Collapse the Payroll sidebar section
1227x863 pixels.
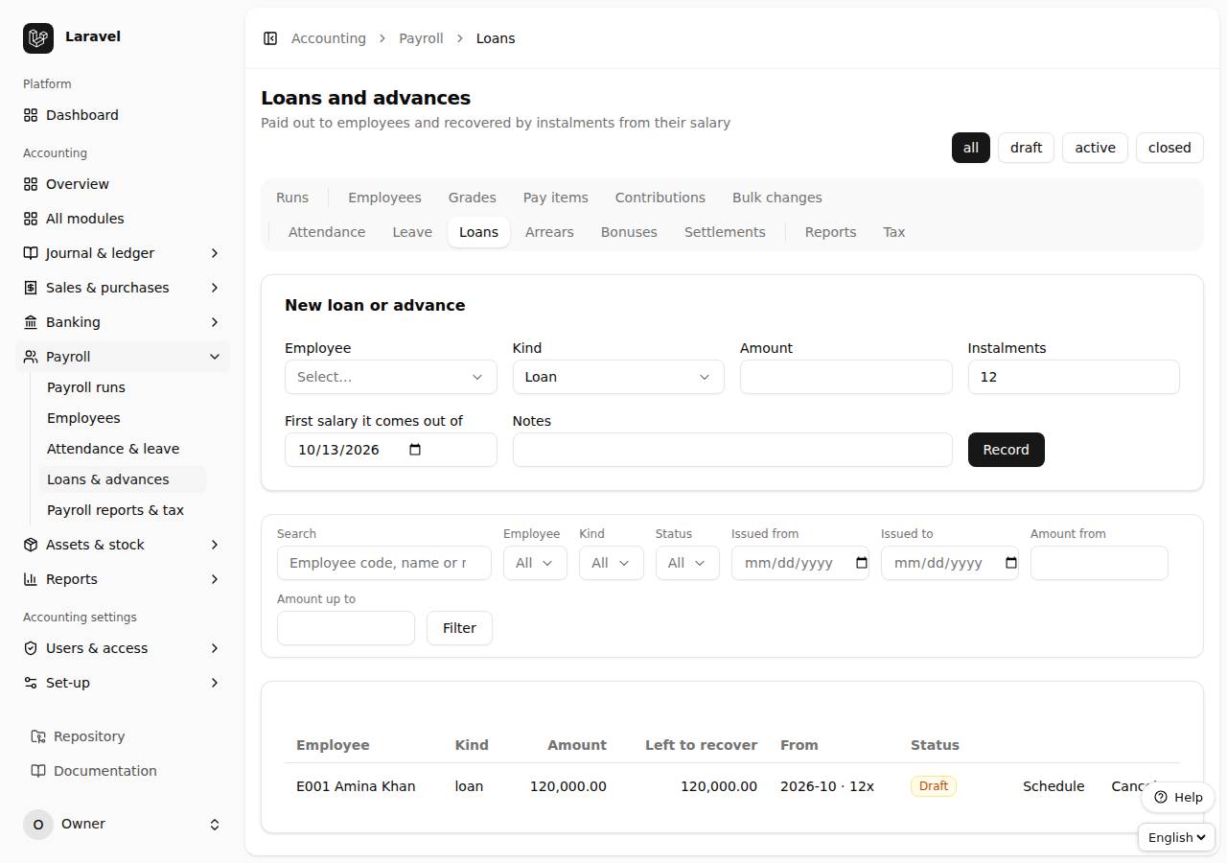[123, 357]
